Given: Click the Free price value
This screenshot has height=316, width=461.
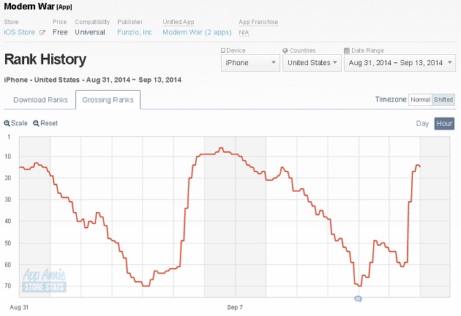Looking at the screenshot, I should coord(60,32).
